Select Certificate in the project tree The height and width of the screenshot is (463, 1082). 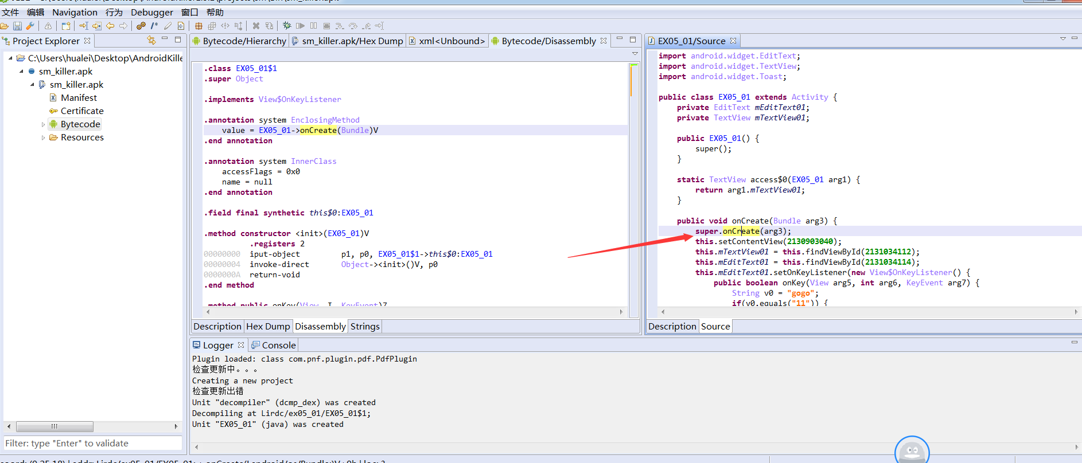click(82, 111)
